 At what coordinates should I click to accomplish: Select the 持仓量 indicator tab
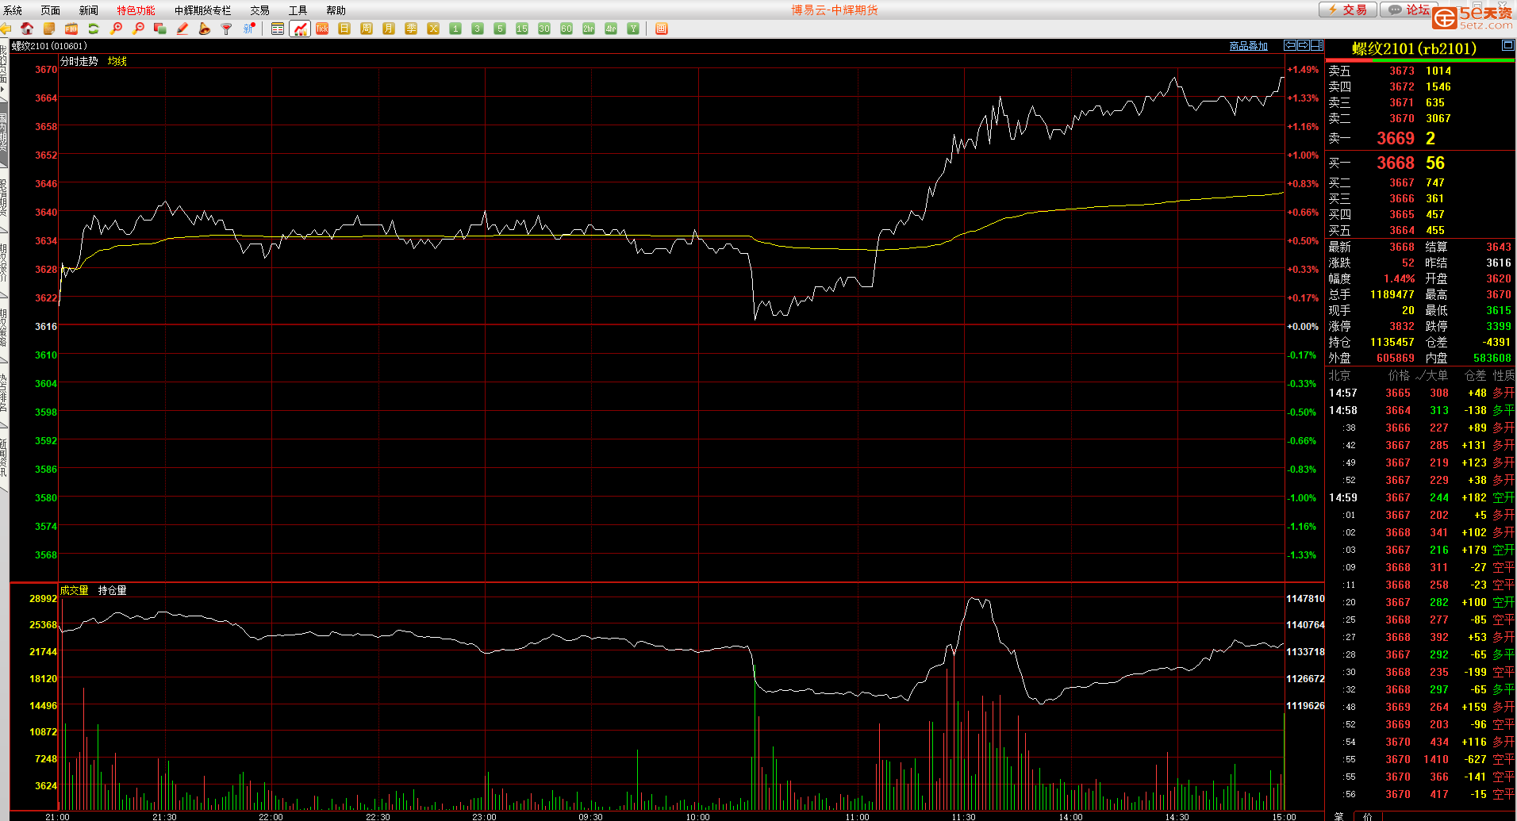pos(113,590)
